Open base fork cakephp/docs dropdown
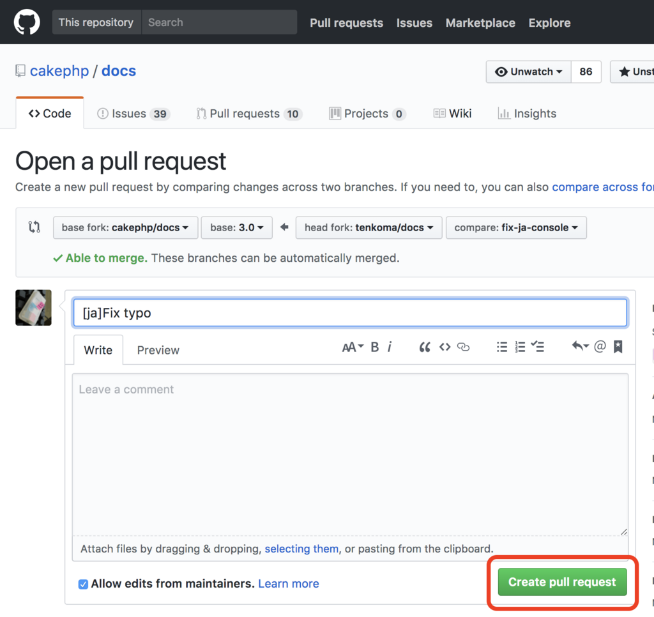 click(x=125, y=227)
